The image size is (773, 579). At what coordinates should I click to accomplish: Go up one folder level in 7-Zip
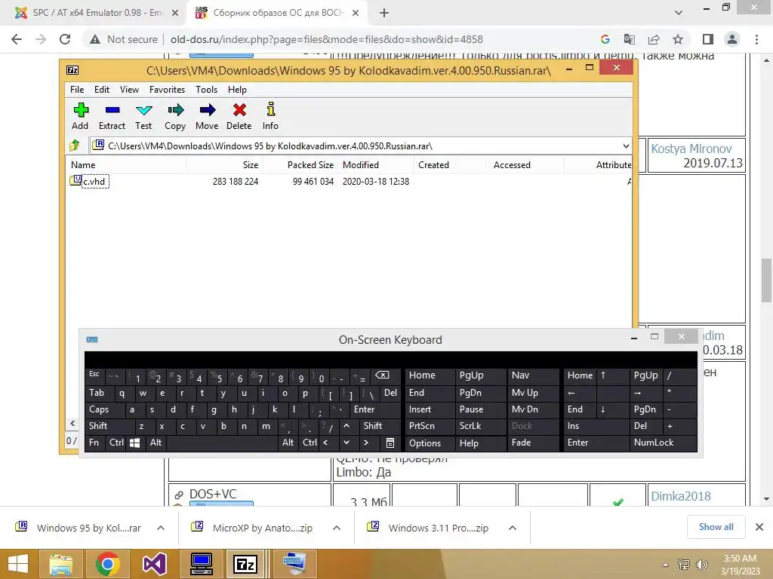pyautogui.click(x=75, y=146)
